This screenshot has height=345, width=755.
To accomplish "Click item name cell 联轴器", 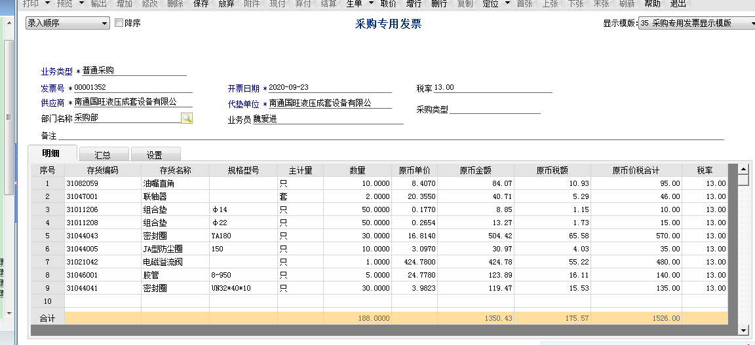I will point(175,196).
